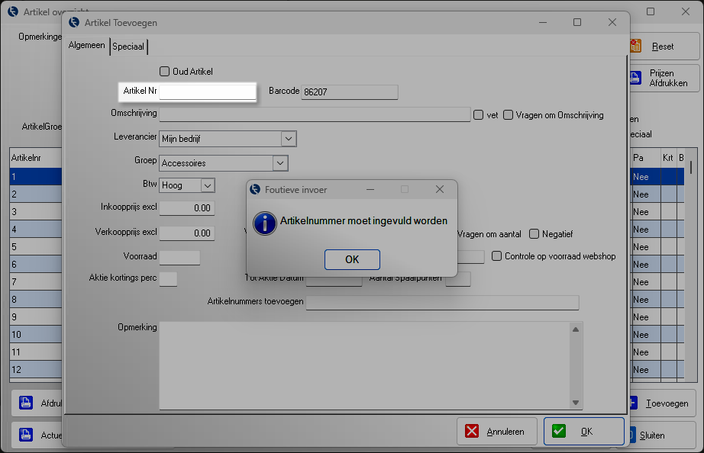Viewport: 704px width, 453px height.
Task: Click the app logo in Artikel Toevoegen title bar
Action: click(74, 23)
